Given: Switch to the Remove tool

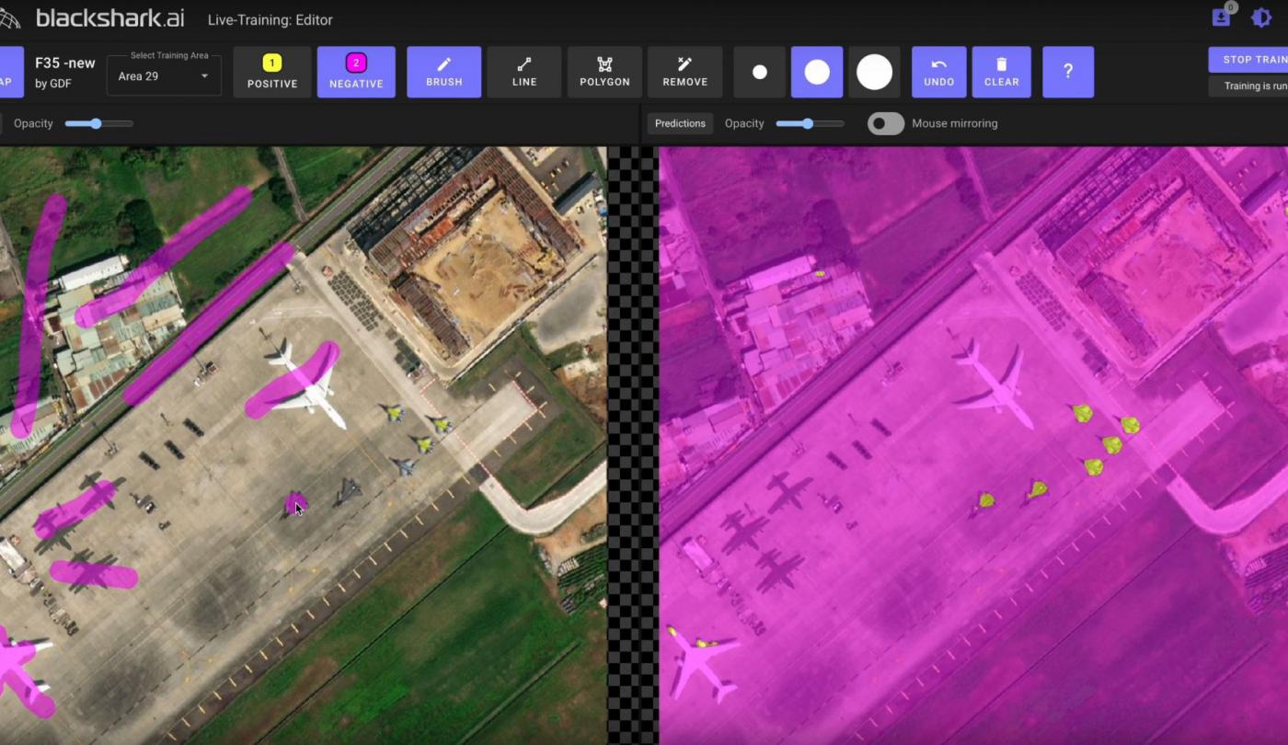Looking at the screenshot, I should (685, 72).
